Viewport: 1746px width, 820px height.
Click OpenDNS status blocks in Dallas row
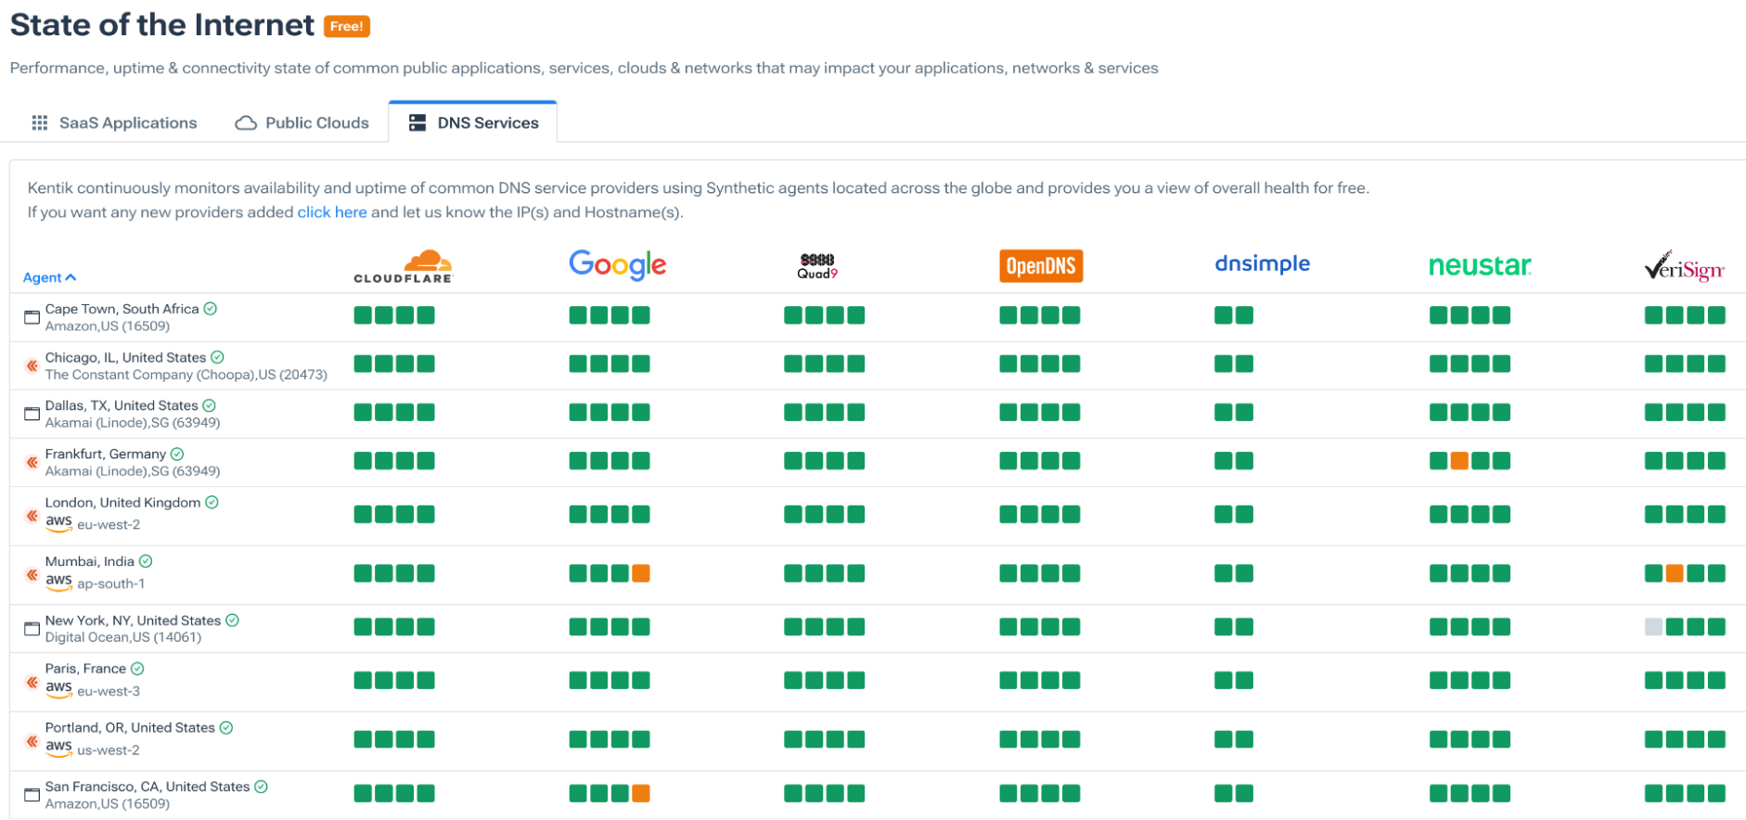pyautogui.click(x=1040, y=412)
